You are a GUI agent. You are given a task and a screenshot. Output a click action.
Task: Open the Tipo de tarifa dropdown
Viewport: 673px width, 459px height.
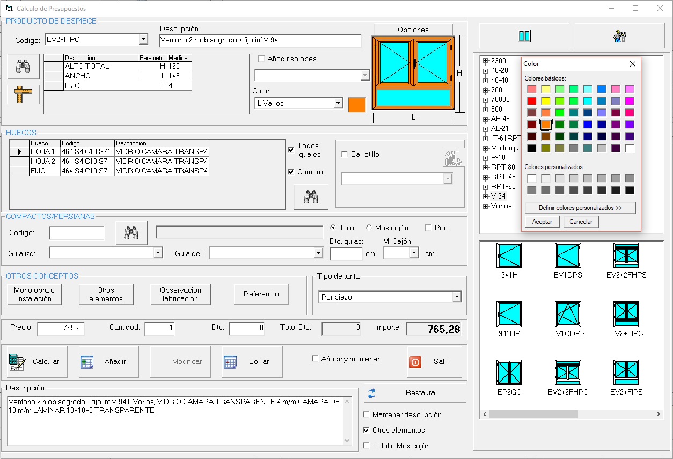(456, 297)
